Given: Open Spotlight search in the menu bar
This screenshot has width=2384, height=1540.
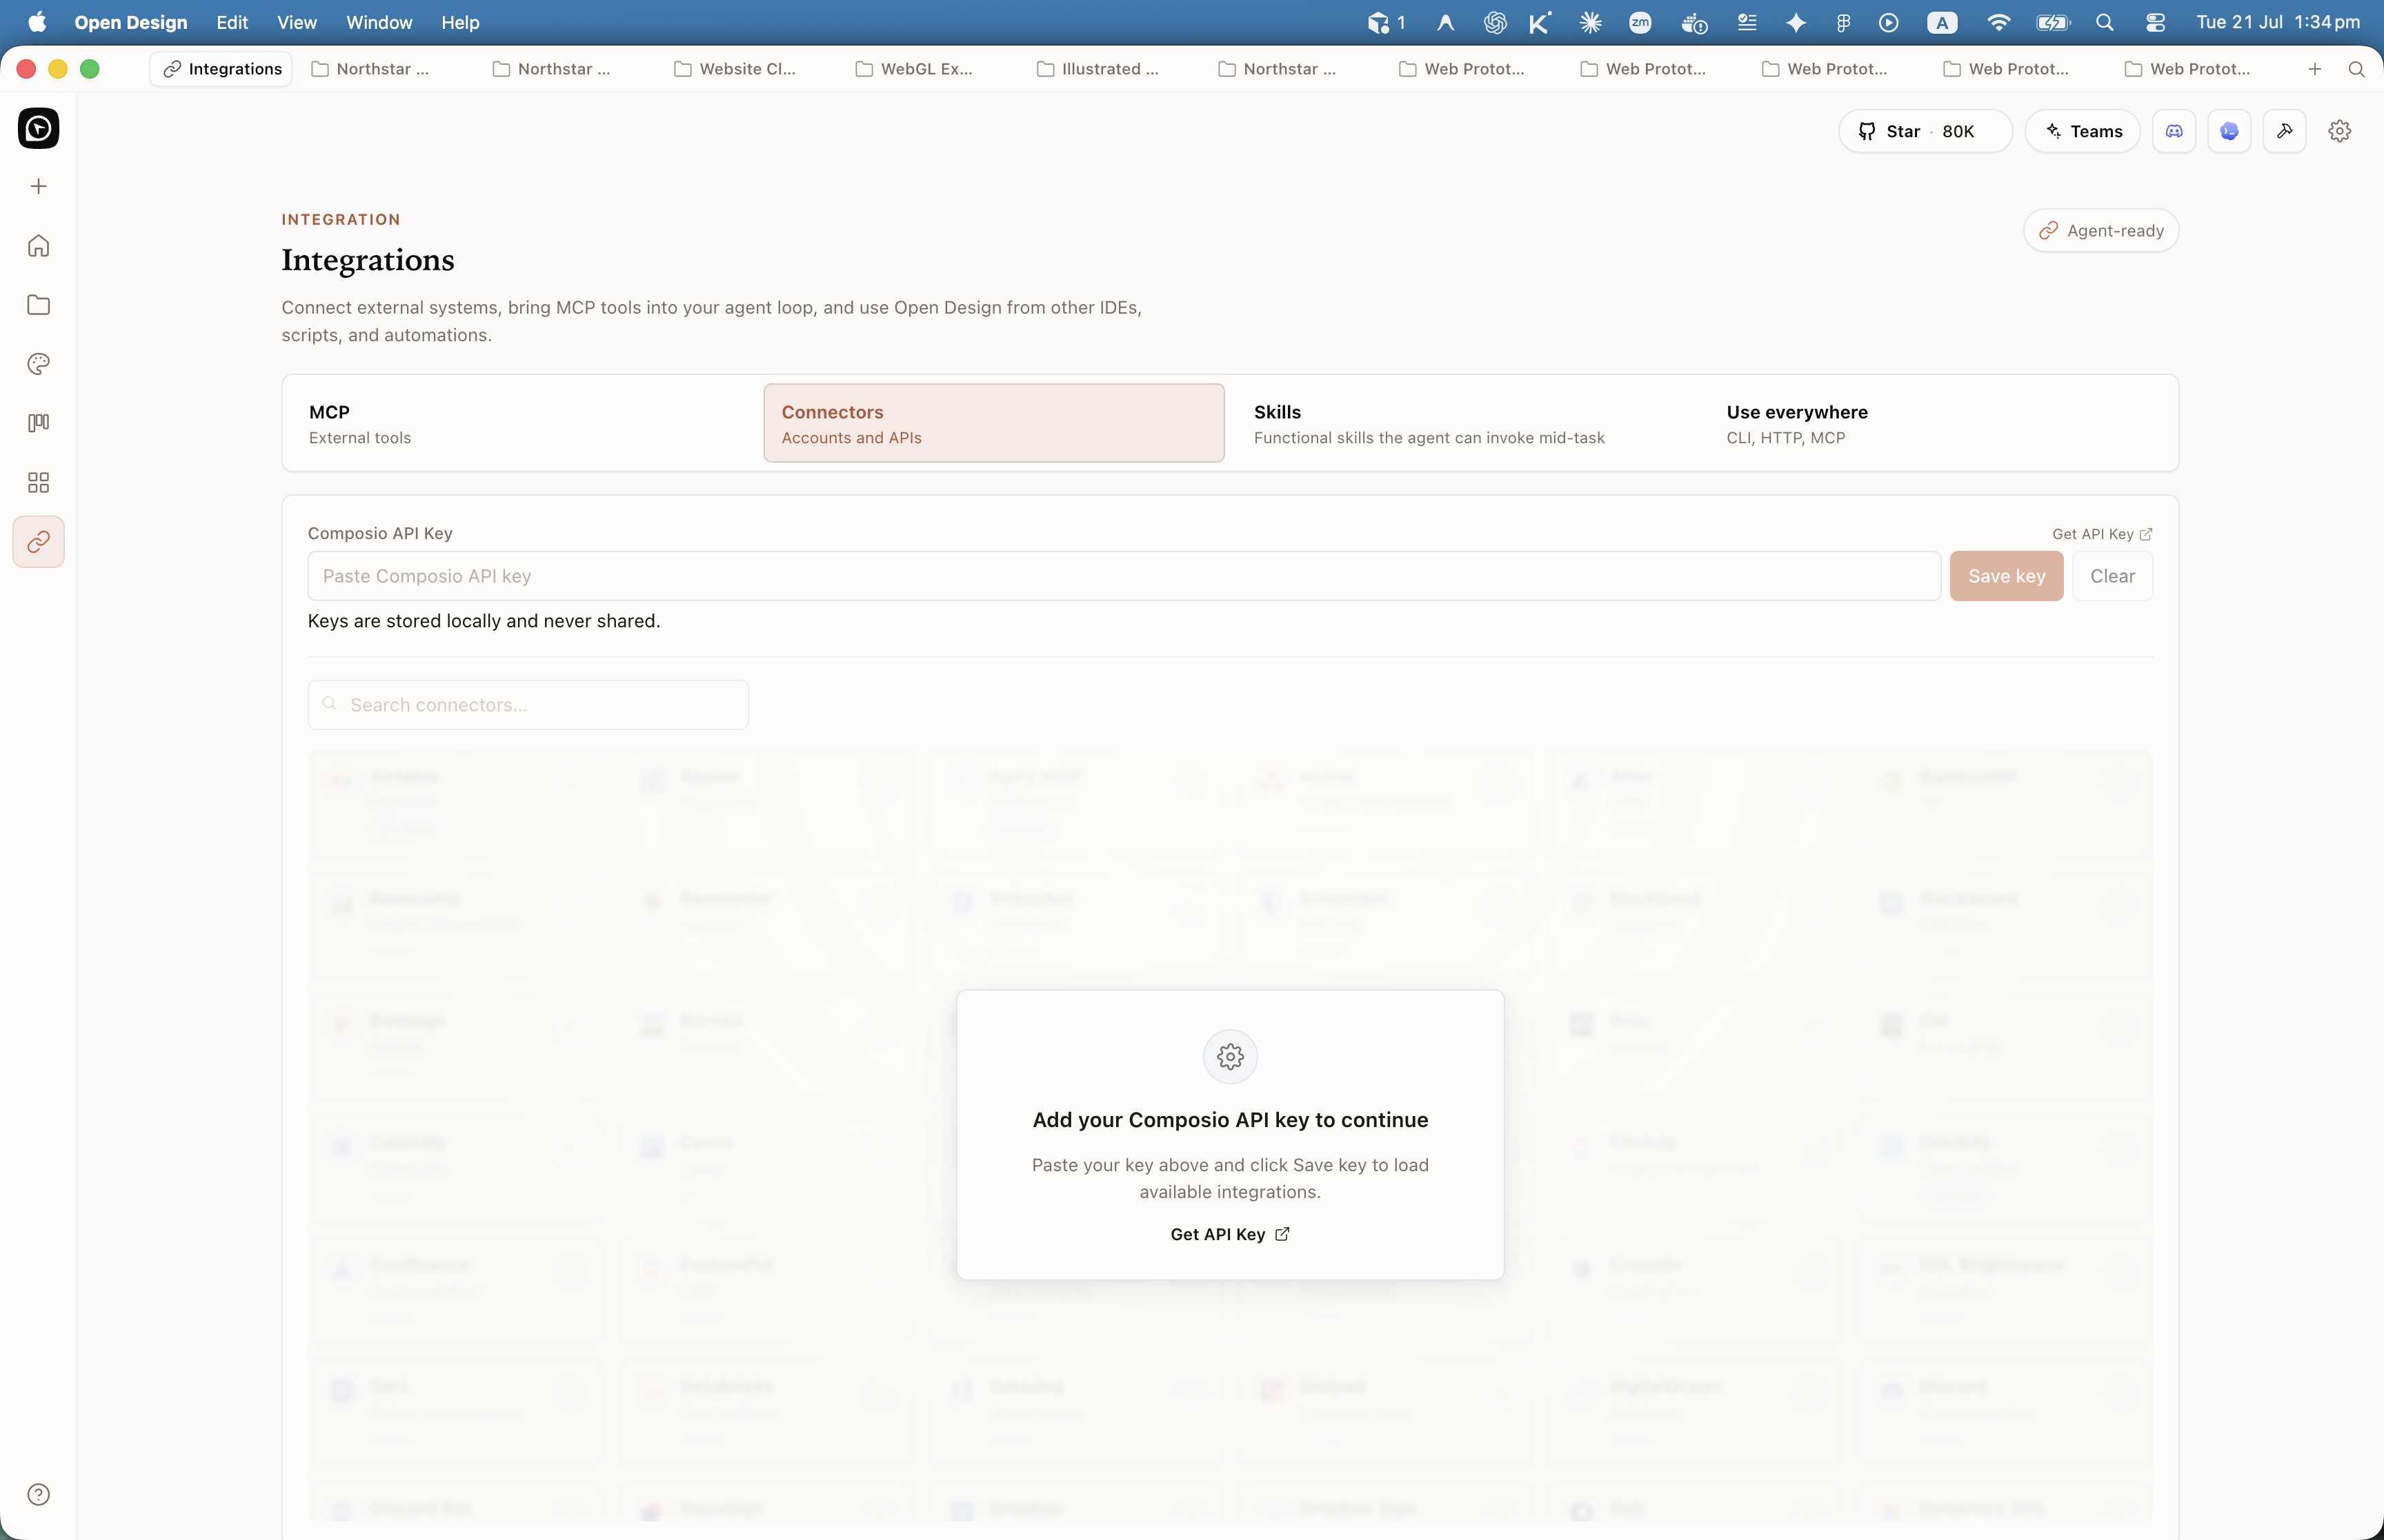Looking at the screenshot, I should [2104, 22].
